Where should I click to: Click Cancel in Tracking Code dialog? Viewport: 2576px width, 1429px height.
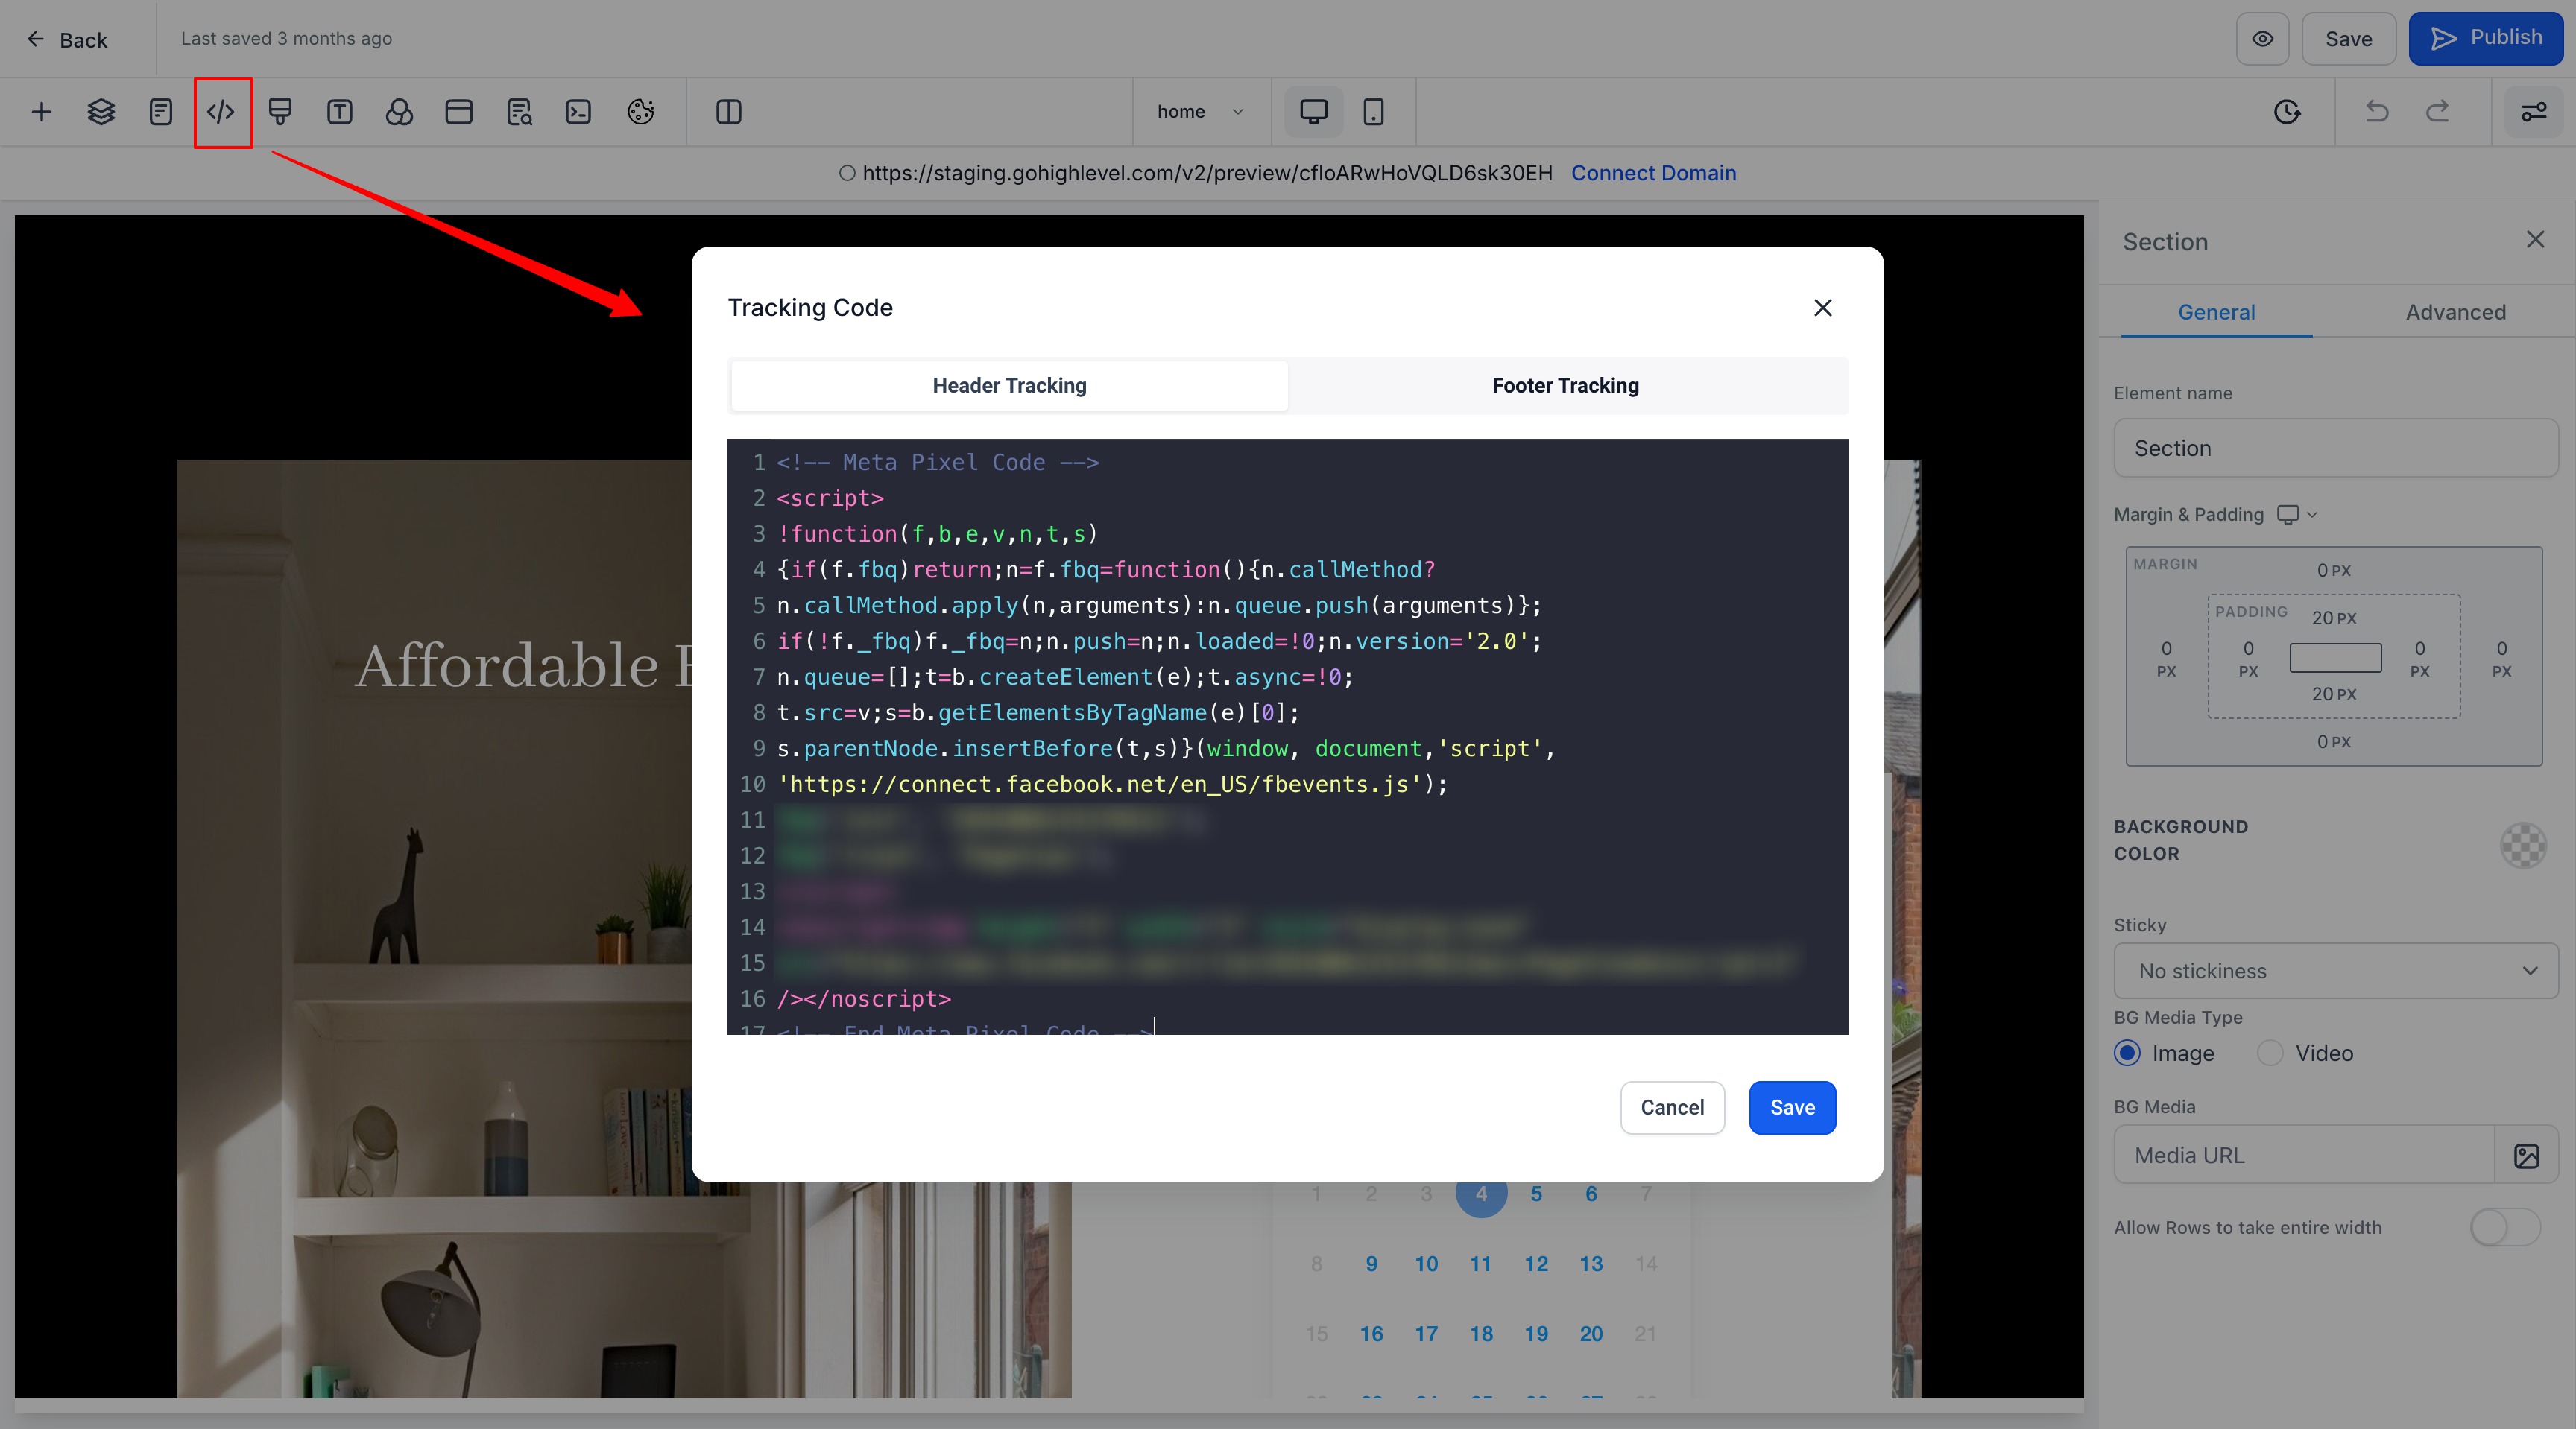1672,1107
